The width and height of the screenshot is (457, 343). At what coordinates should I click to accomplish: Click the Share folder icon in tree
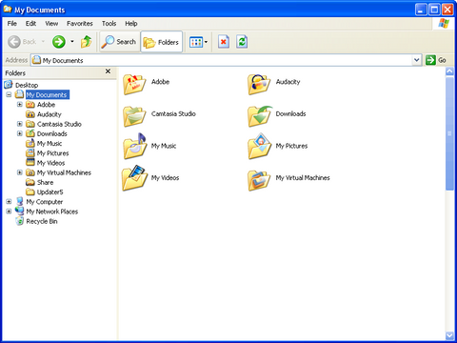pos(30,182)
